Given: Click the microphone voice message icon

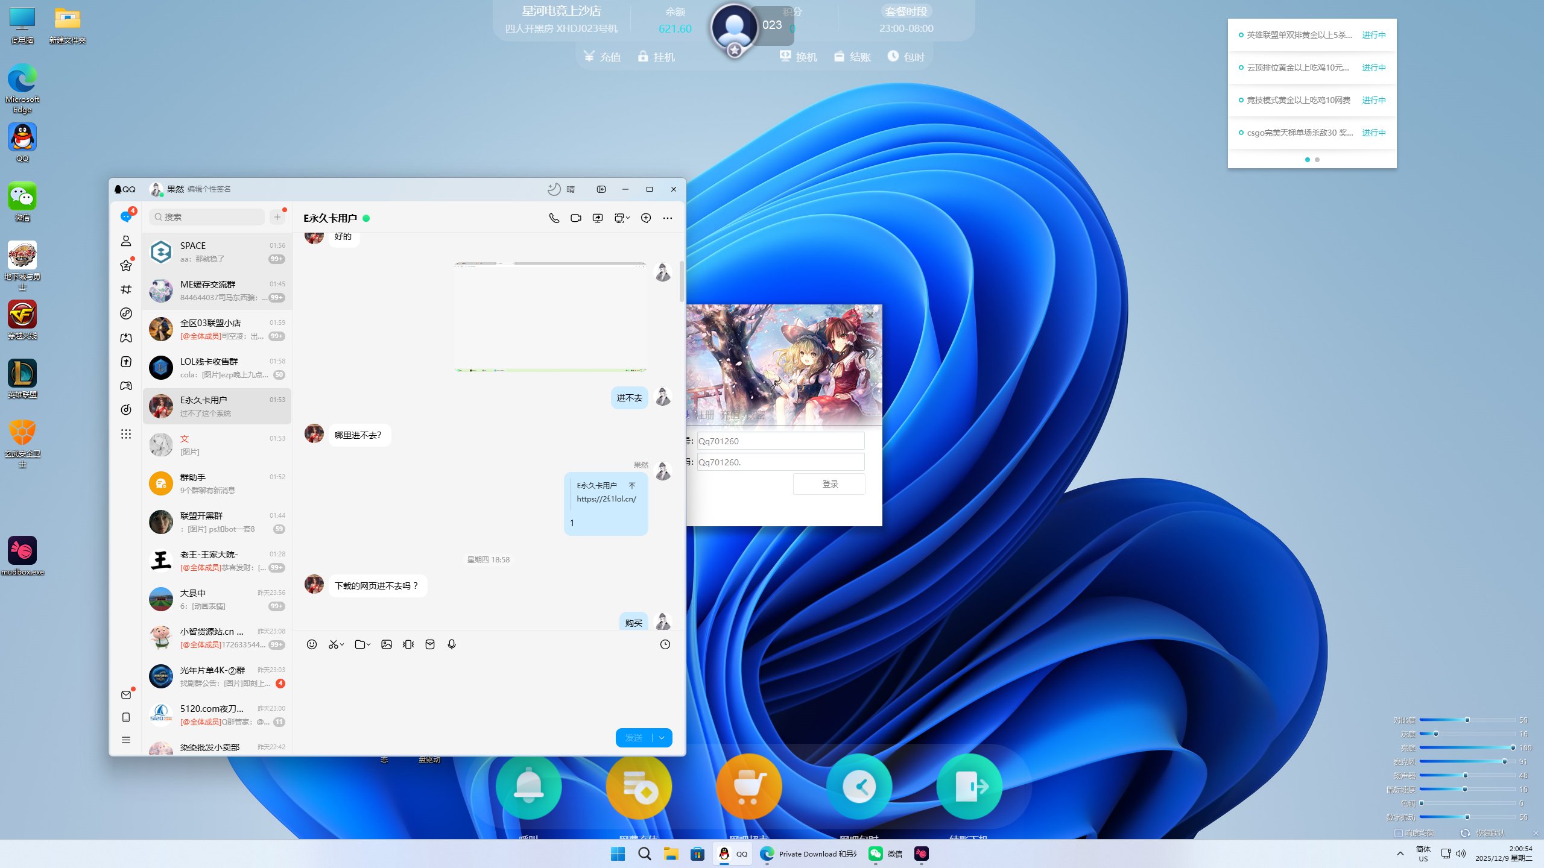Looking at the screenshot, I should pyautogui.click(x=452, y=644).
